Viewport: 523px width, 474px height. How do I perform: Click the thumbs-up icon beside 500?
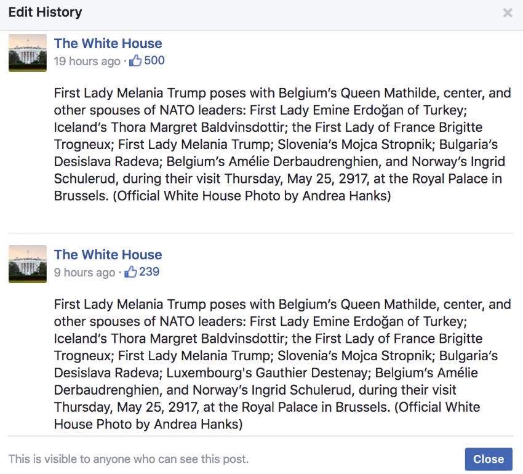click(x=135, y=61)
